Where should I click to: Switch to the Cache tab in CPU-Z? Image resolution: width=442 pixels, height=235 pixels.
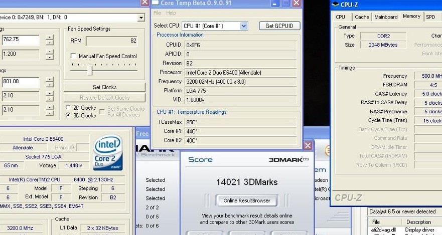click(x=362, y=17)
